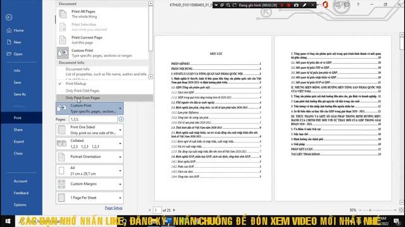Take a snapshot with the camera icon

[296, 5]
